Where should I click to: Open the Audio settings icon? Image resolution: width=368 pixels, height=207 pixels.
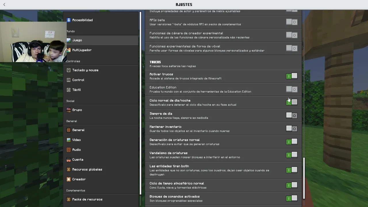(68, 150)
